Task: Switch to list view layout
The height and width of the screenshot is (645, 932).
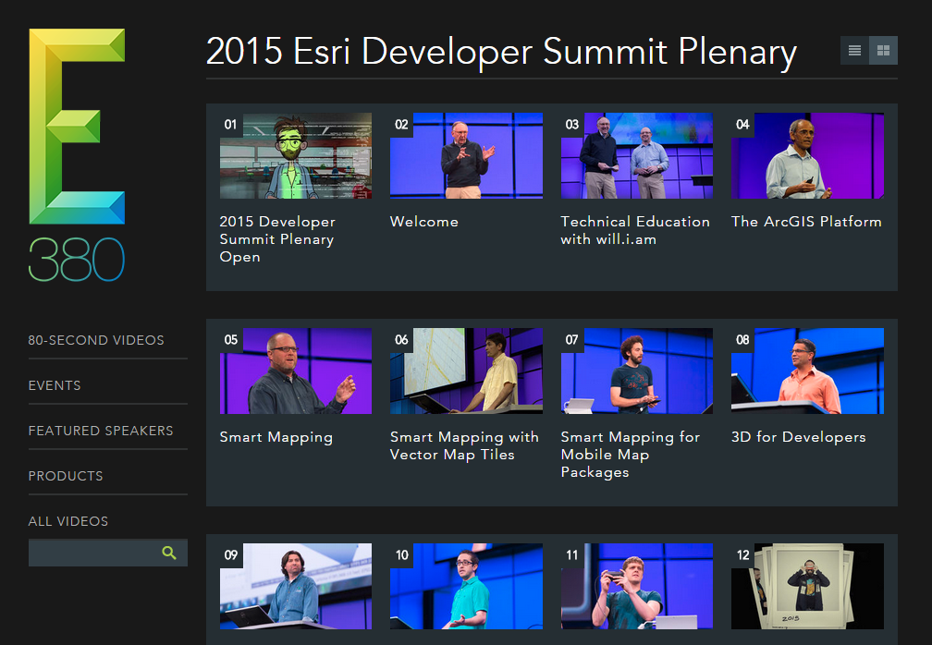Action: (x=854, y=51)
